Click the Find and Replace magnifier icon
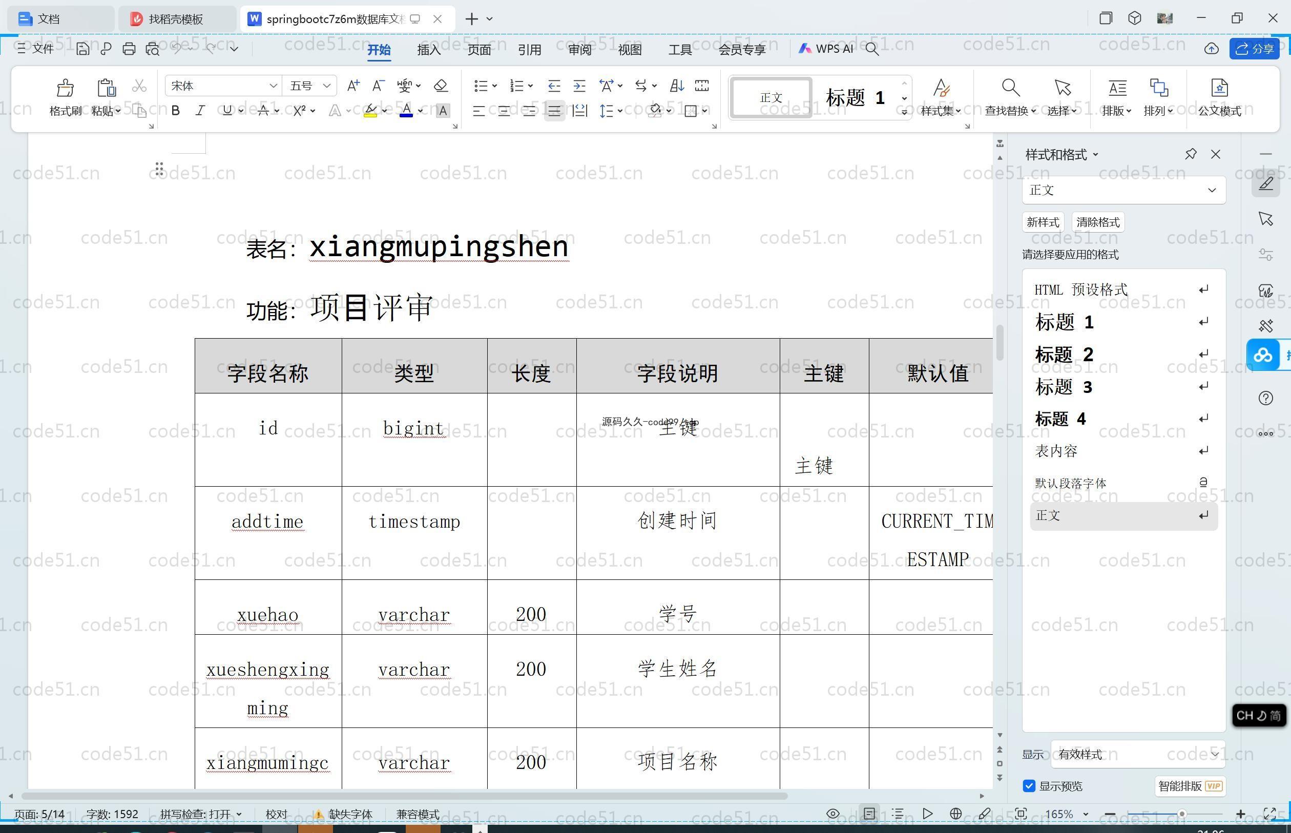 (1010, 87)
